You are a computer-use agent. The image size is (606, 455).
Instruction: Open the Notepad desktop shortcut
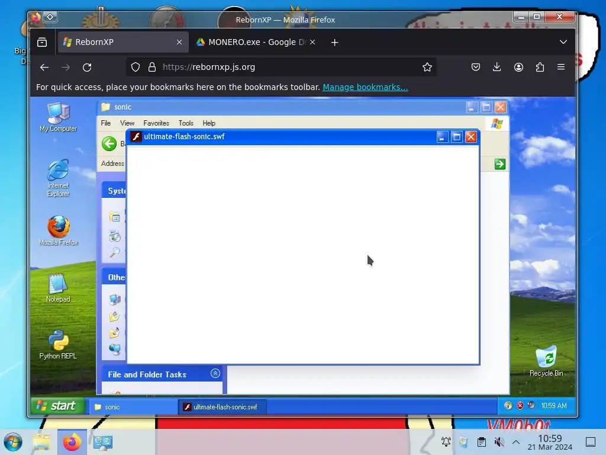(x=58, y=287)
